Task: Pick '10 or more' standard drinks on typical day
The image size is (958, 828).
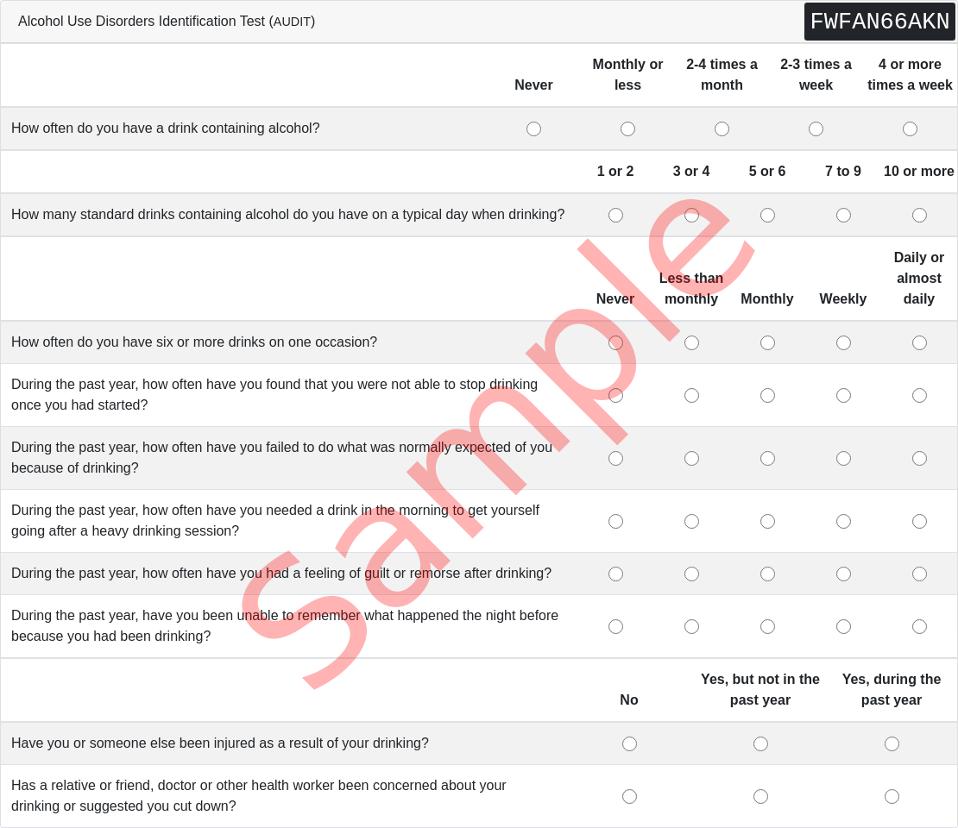Action: 919,215
